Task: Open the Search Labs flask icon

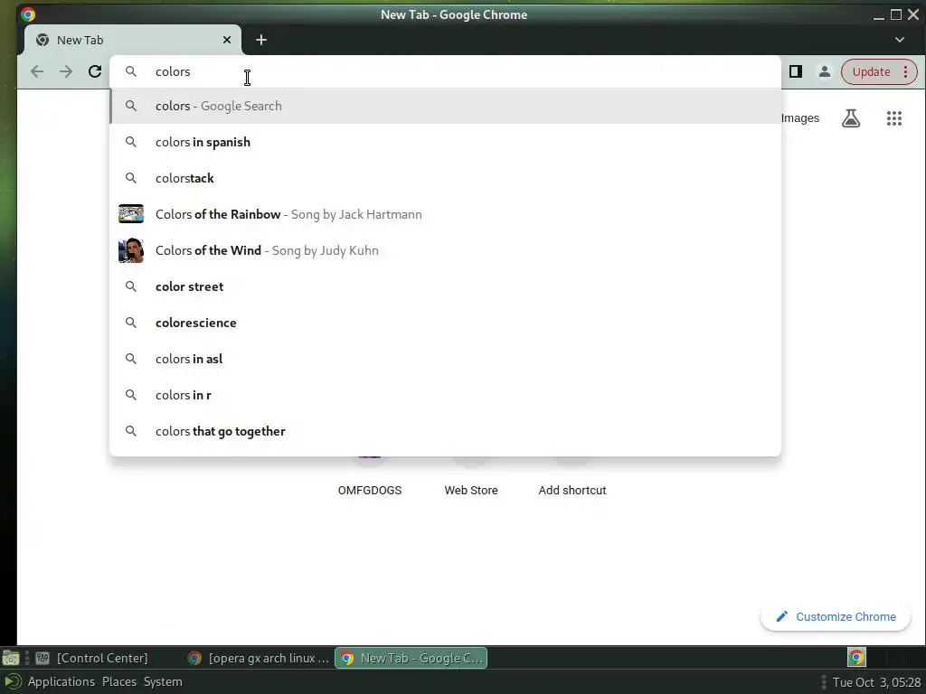Action: tap(851, 118)
